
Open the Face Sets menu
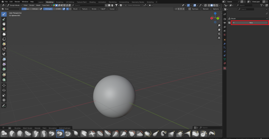pos(46,5)
